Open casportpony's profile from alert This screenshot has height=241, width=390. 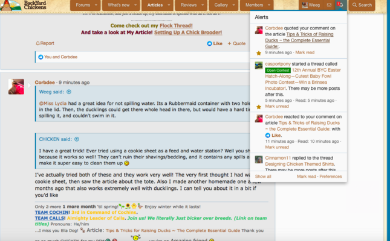pyautogui.click(x=278, y=64)
